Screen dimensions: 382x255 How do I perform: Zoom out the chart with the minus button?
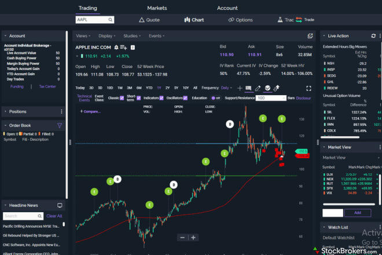(x=182, y=238)
